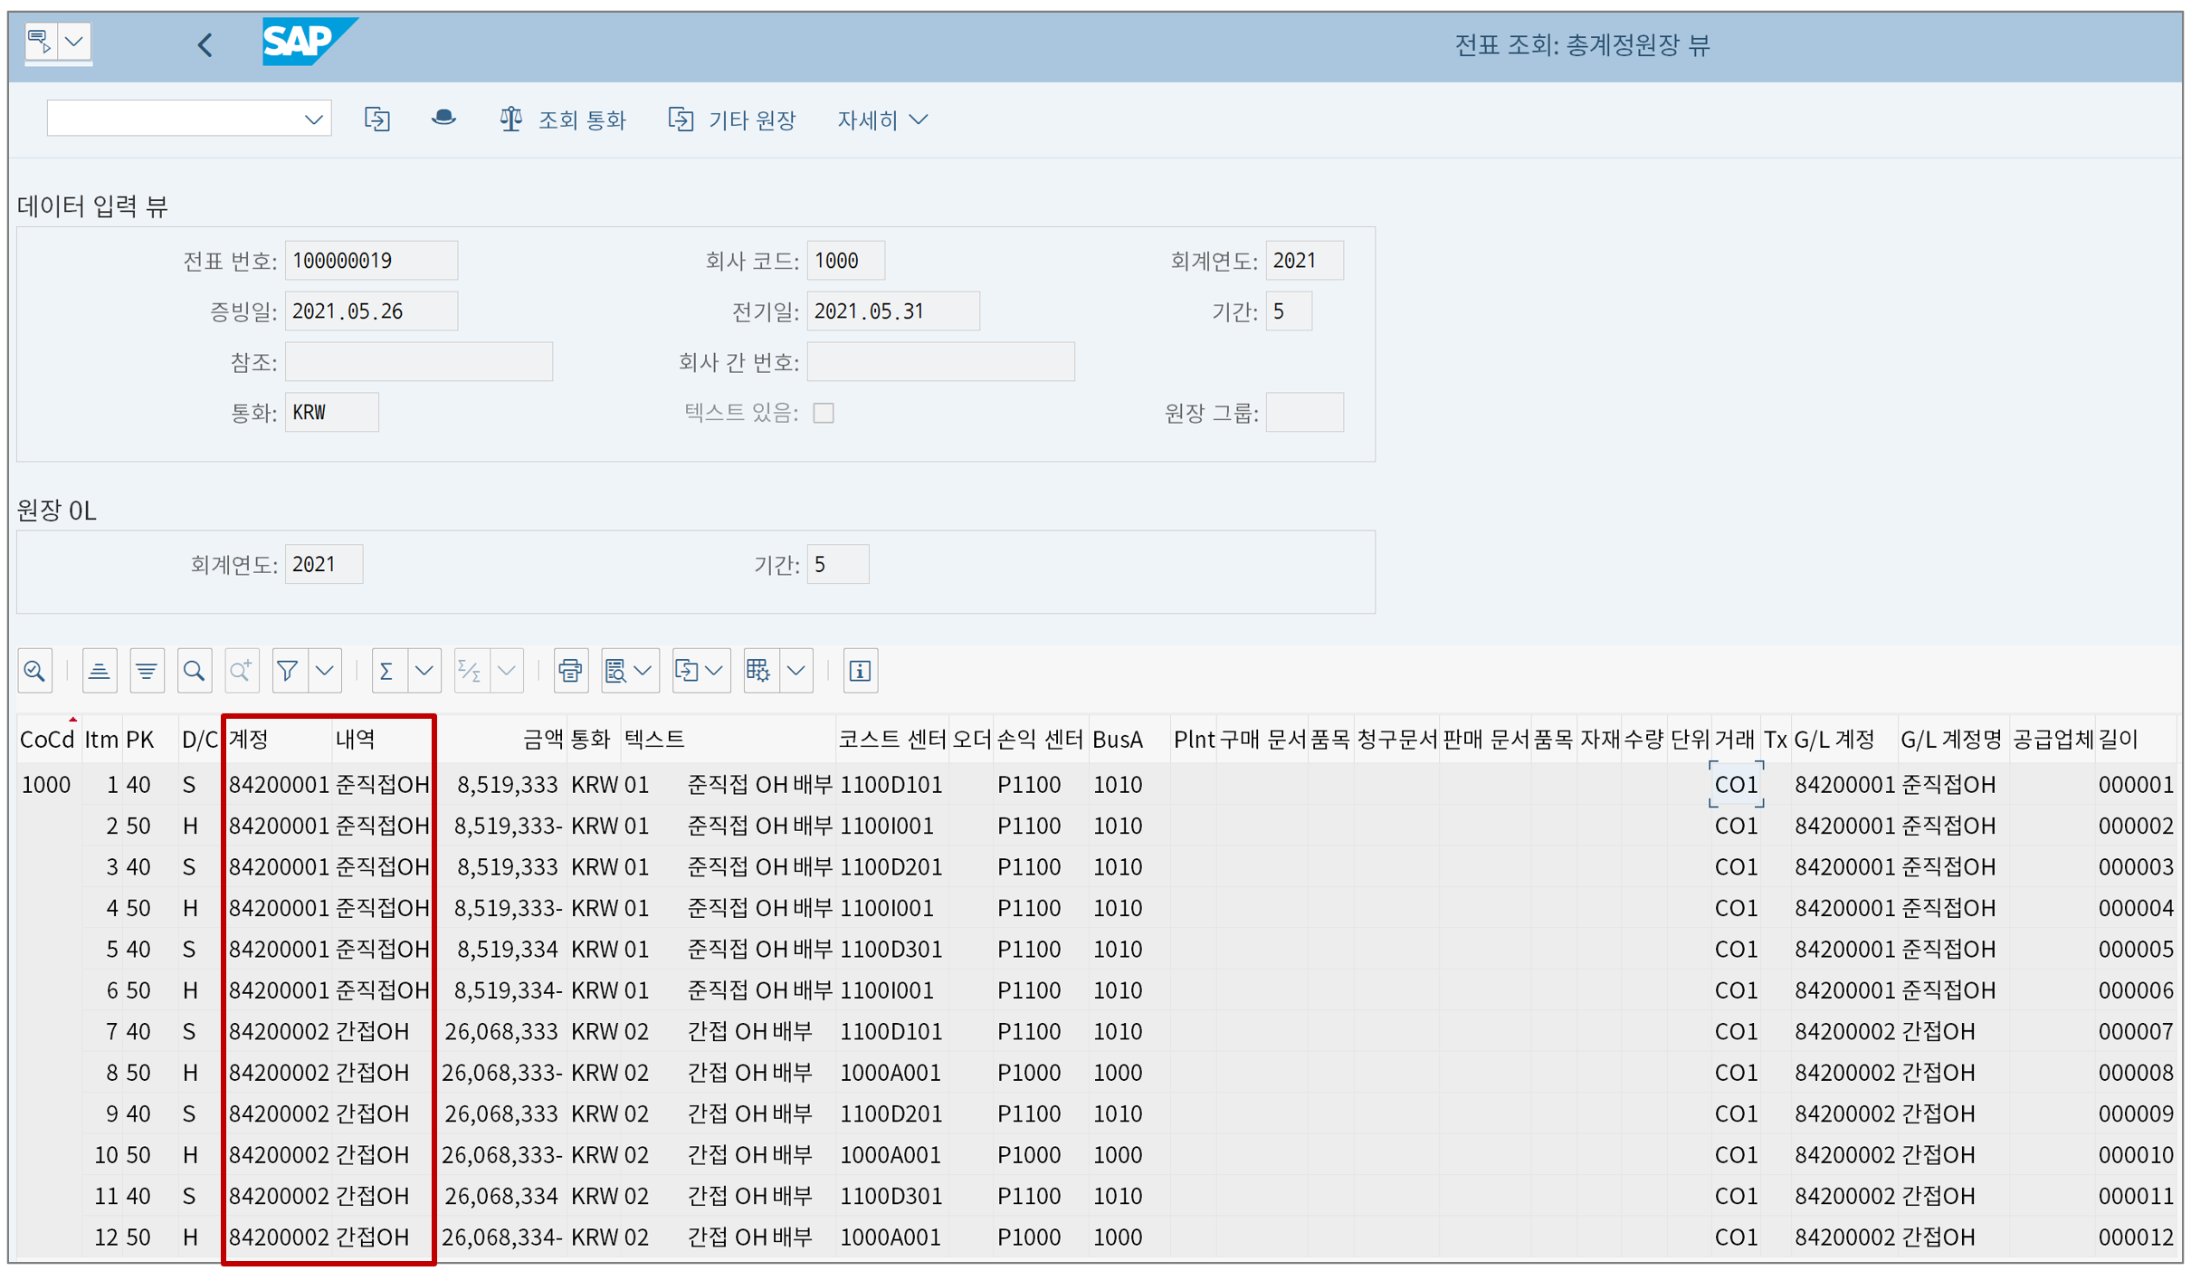
Task: Print the list using the printer icon
Action: 570,671
